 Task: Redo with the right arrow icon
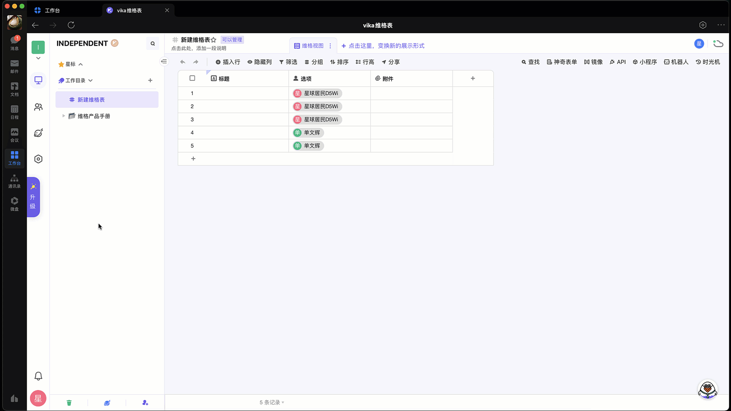(196, 62)
